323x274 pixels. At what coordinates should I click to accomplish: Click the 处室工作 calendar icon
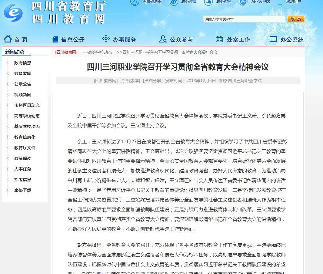pos(219,39)
